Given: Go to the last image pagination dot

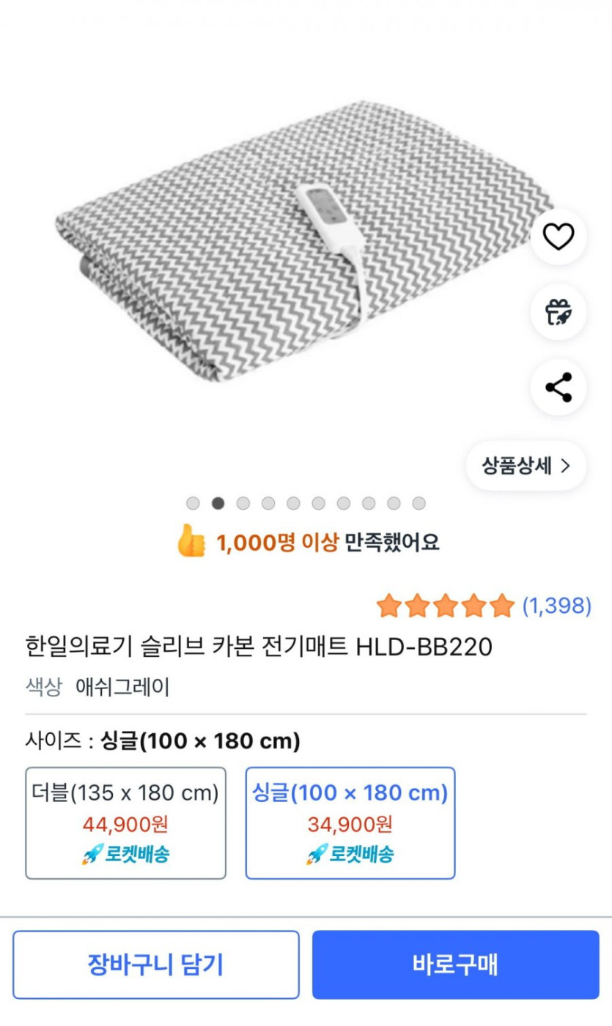Looking at the screenshot, I should click(x=419, y=503).
